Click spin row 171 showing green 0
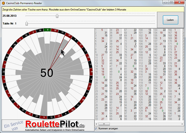 click(x=174, y=44)
